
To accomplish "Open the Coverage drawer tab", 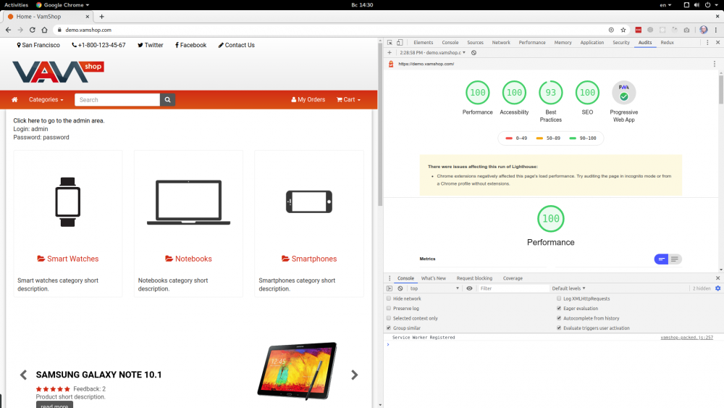I will [513, 278].
